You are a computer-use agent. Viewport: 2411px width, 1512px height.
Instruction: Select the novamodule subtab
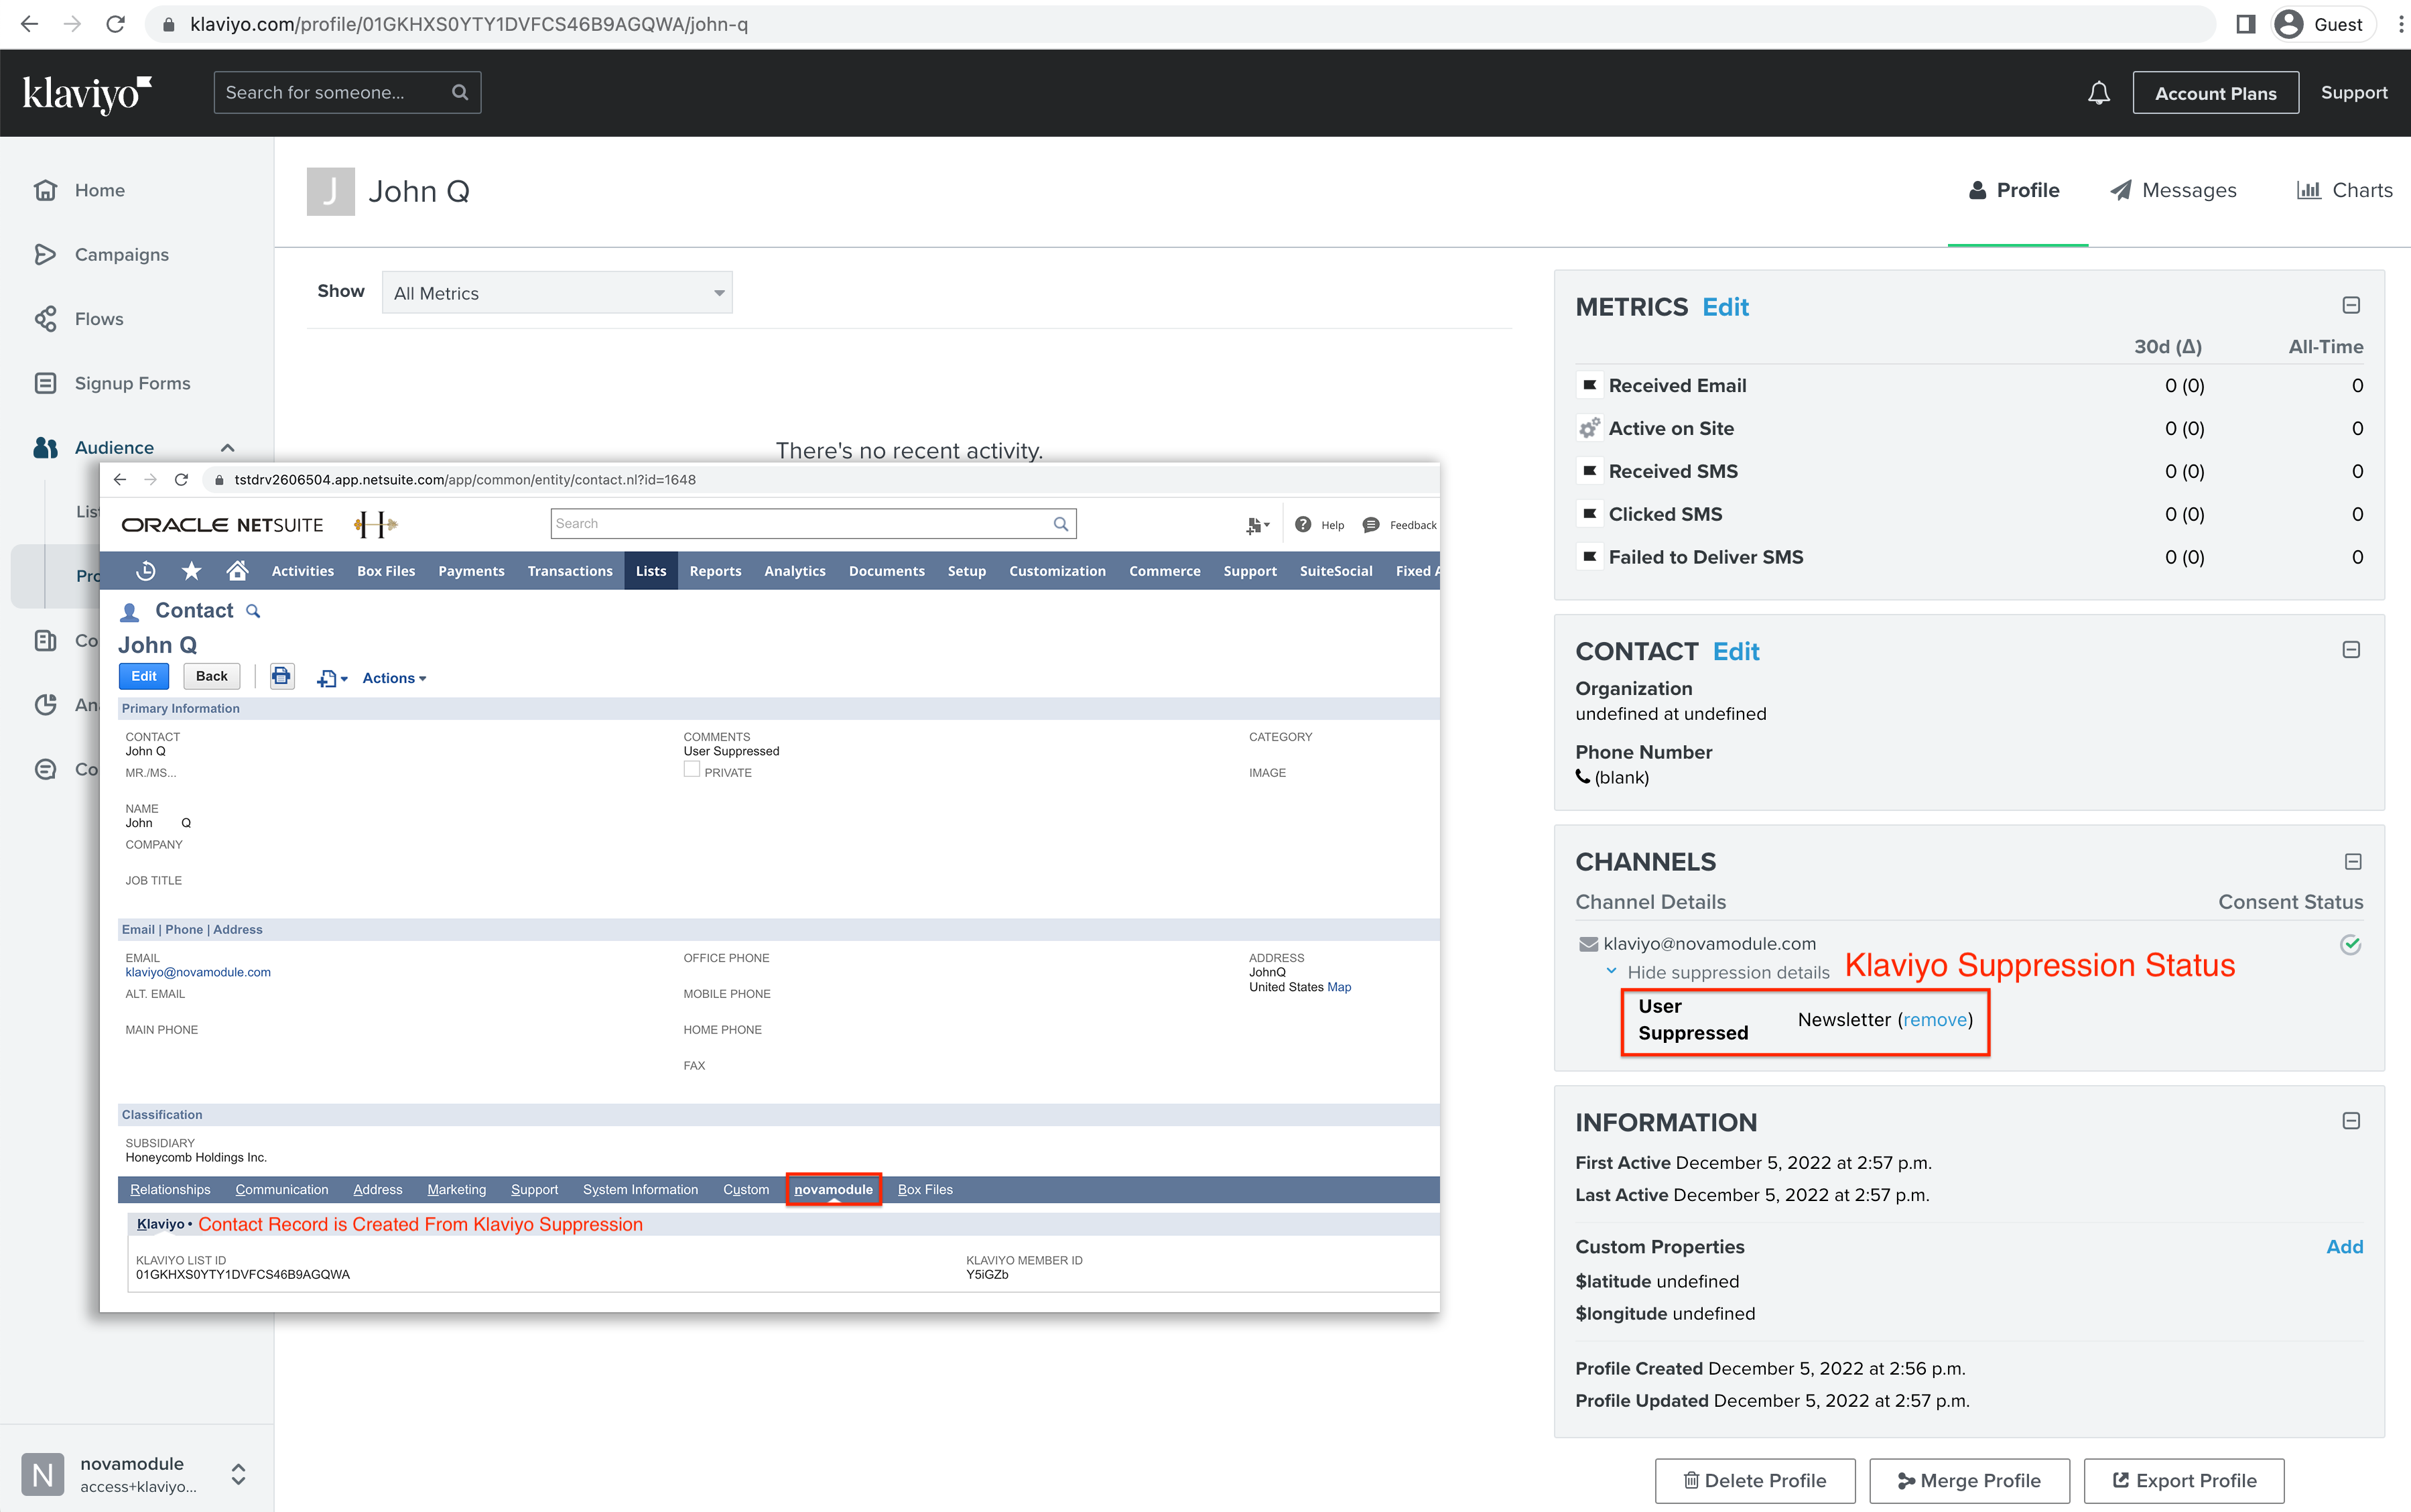coord(834,1189)
